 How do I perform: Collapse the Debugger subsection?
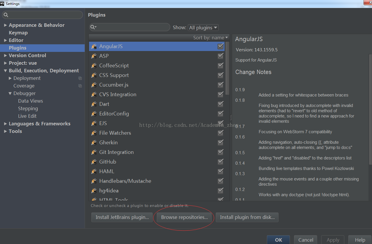[x=10, y=93]
